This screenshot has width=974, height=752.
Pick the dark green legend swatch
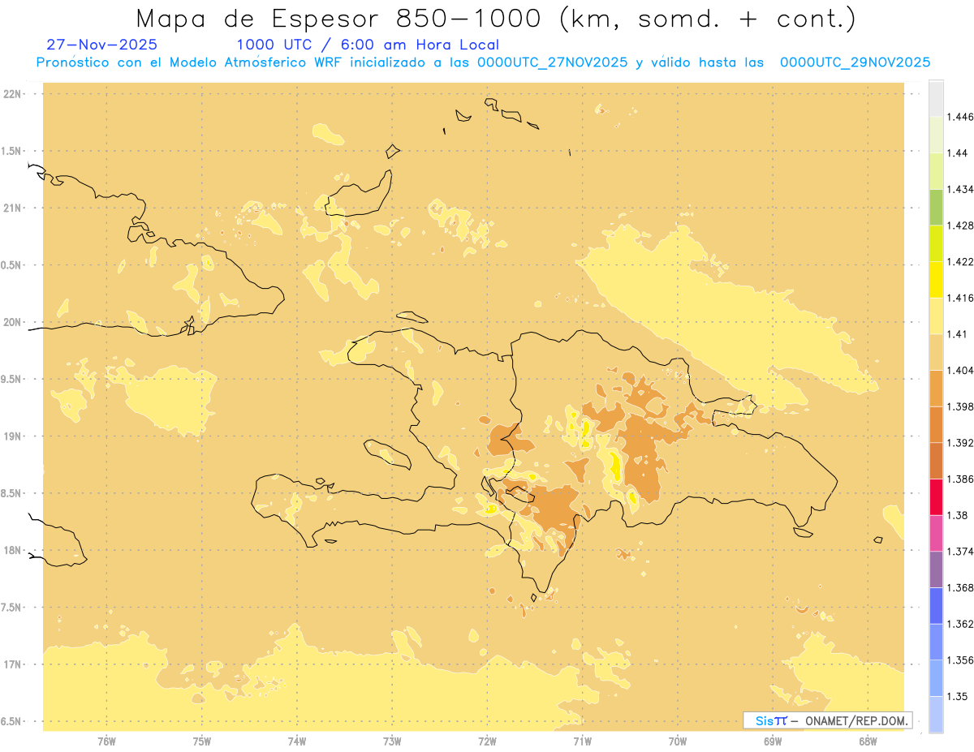936,207
